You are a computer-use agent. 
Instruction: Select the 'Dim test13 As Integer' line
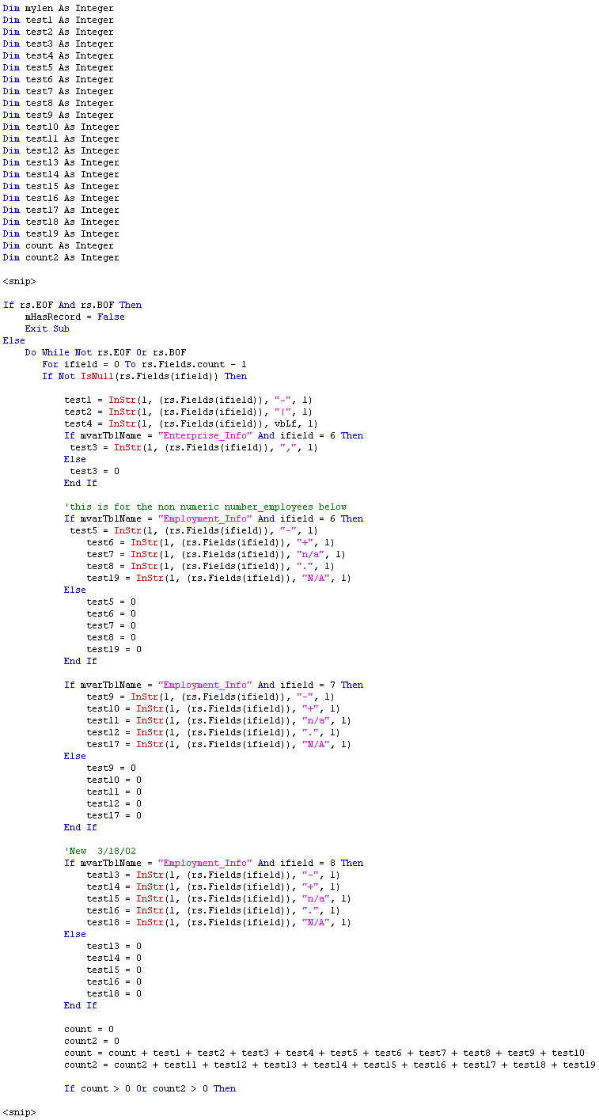(61, 162)
